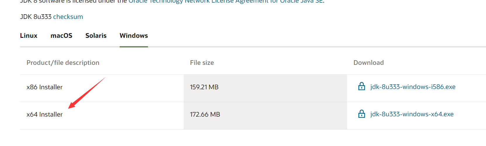Screen dimensions: 486x146
Task: Click the Product/file description column header
Action: (x=63, y=63)
